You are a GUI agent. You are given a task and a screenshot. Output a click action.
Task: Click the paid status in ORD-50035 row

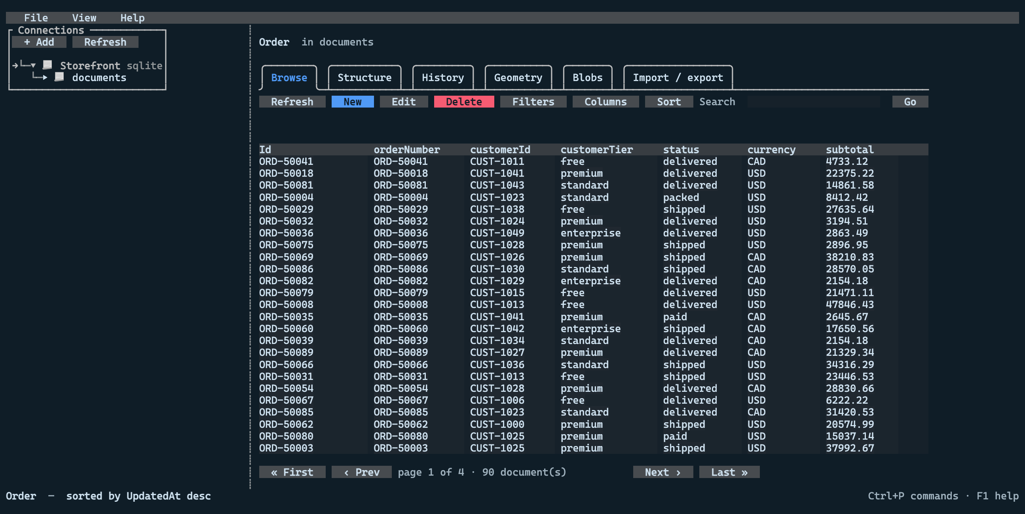(675, 317)
